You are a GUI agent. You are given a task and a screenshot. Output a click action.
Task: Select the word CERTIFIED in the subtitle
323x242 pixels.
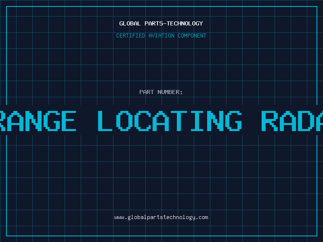tap(131, 35)
